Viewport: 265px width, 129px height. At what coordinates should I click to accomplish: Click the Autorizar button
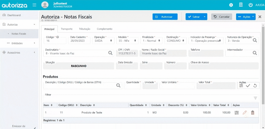pos(165,17)
